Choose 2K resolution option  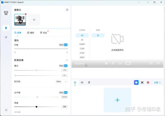[82, 40]
